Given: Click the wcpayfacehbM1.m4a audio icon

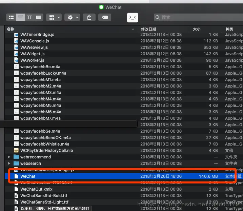Looking at the screenshot, I should (x=16, y=80).
